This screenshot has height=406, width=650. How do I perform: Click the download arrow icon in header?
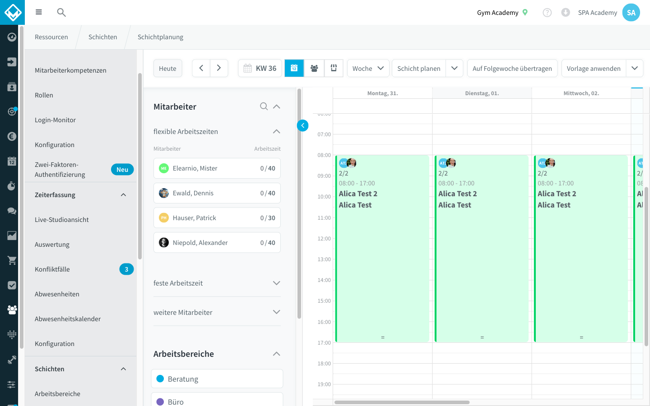566,13
